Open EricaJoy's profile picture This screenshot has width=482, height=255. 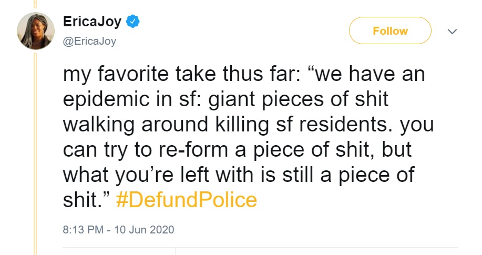click(36, 31)
